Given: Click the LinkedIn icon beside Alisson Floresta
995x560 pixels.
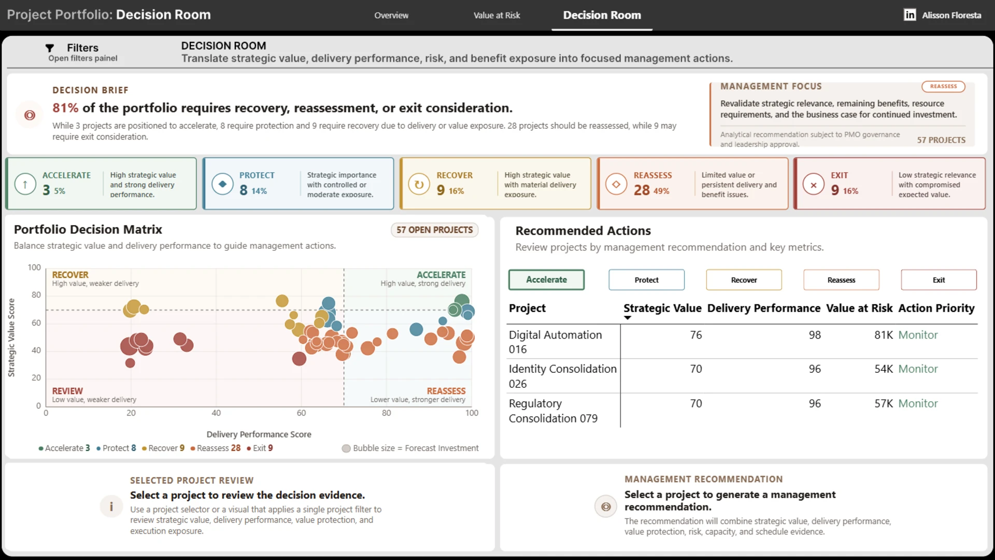Looking at the screenshot, I should click(909, 15).
